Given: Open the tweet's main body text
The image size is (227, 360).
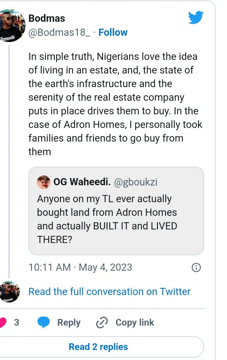Looking at the screenshot, I should [x=116, y=104].
